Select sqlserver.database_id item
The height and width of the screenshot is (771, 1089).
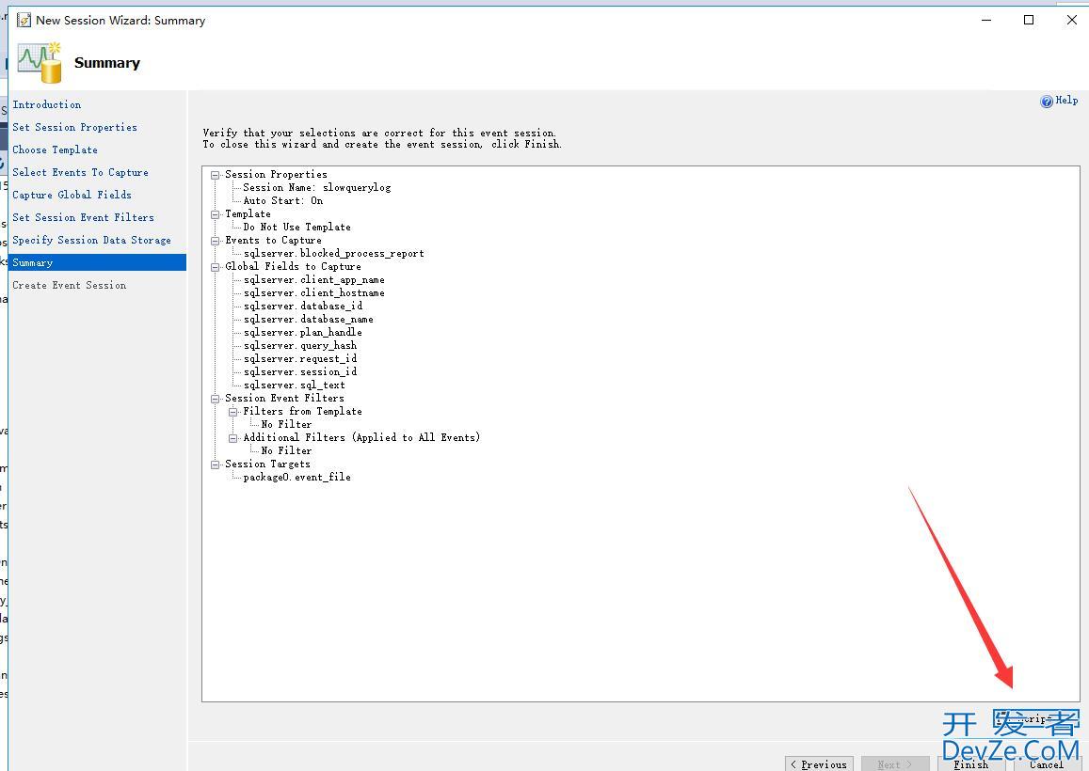click(x=303, y=306)
